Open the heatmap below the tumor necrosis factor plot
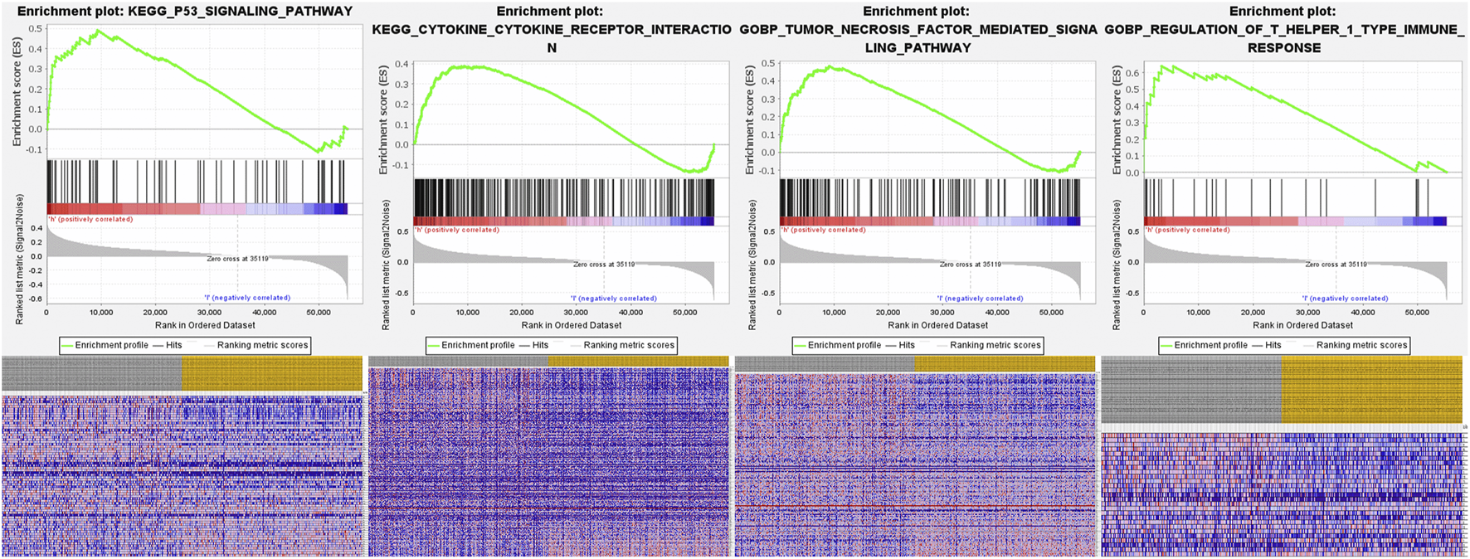This screenshot has height=559, width=1470. coord(915,464)
